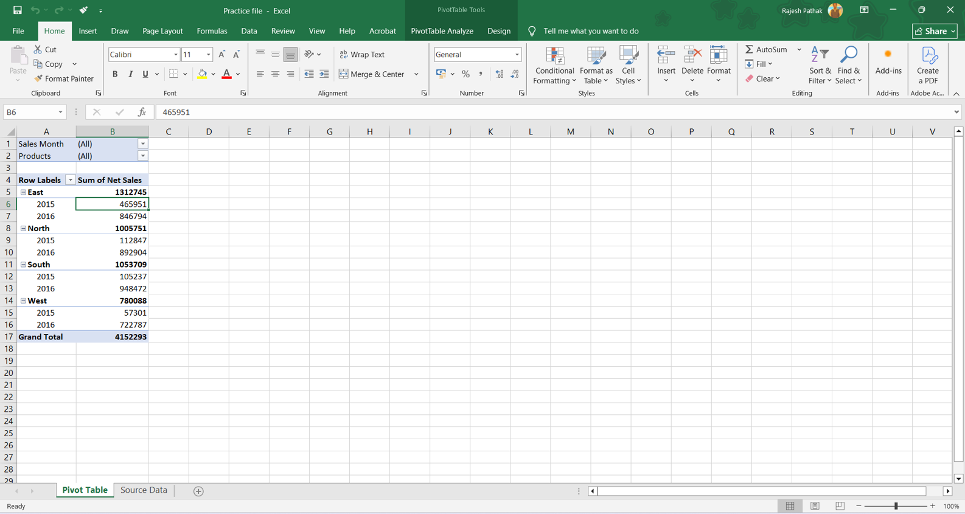Click the AutoSum icon
Image resolution: width=965 pixels, height=514 pixels.
point(750,49)
